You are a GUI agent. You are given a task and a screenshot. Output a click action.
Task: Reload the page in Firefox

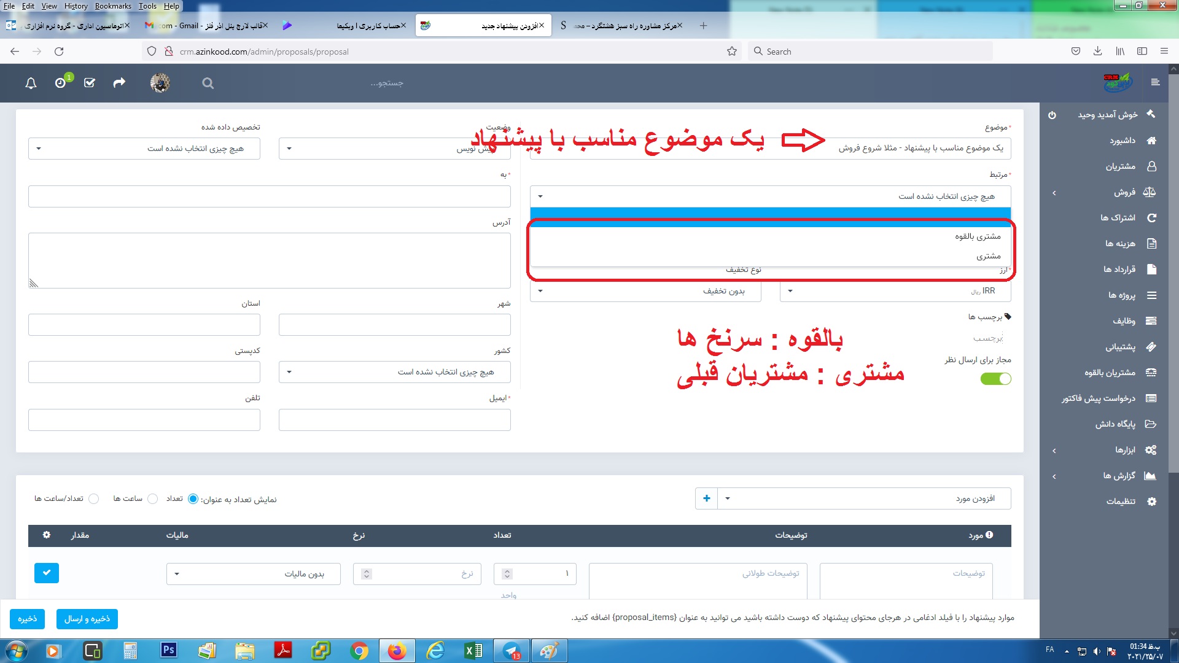coord(59,52)
